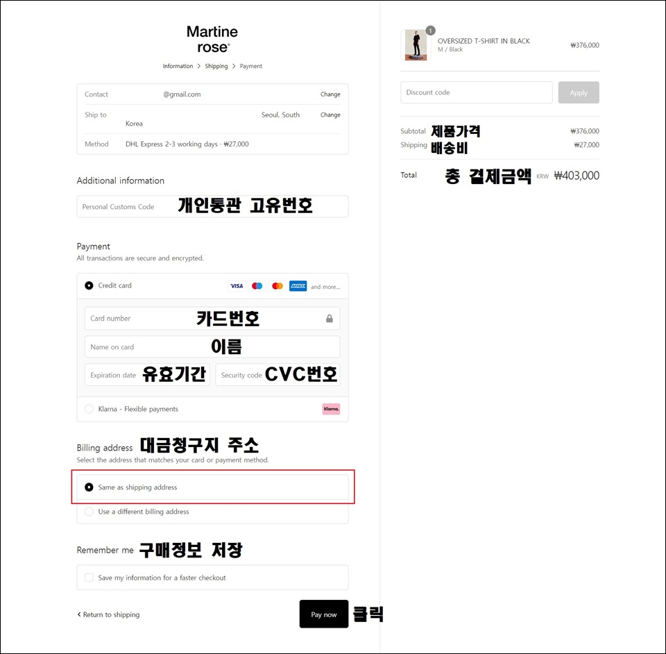Focus the Expiration date field
This screenshot has width=666, height=654.
point(147,375)
